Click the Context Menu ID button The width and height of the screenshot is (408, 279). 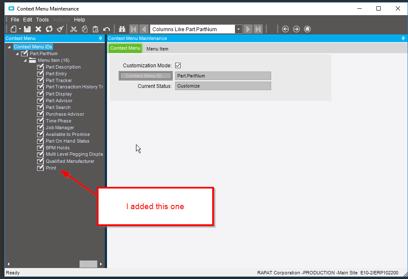coord(145,76)
